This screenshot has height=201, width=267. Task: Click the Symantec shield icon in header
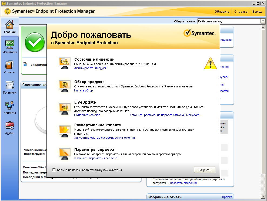[7, 11]
